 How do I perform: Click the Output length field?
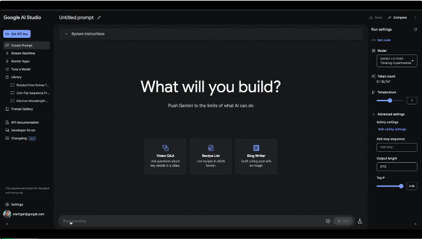click(x=396, y=167)
